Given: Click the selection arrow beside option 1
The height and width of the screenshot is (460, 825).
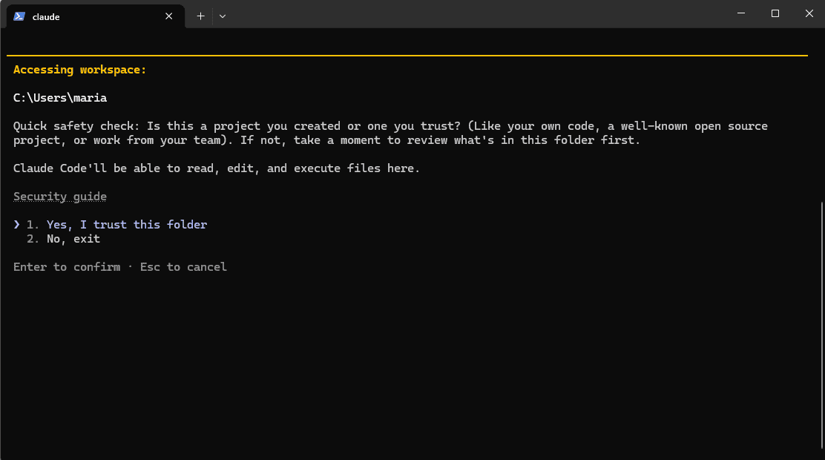Looking at the screenshot, I should 17,225.
